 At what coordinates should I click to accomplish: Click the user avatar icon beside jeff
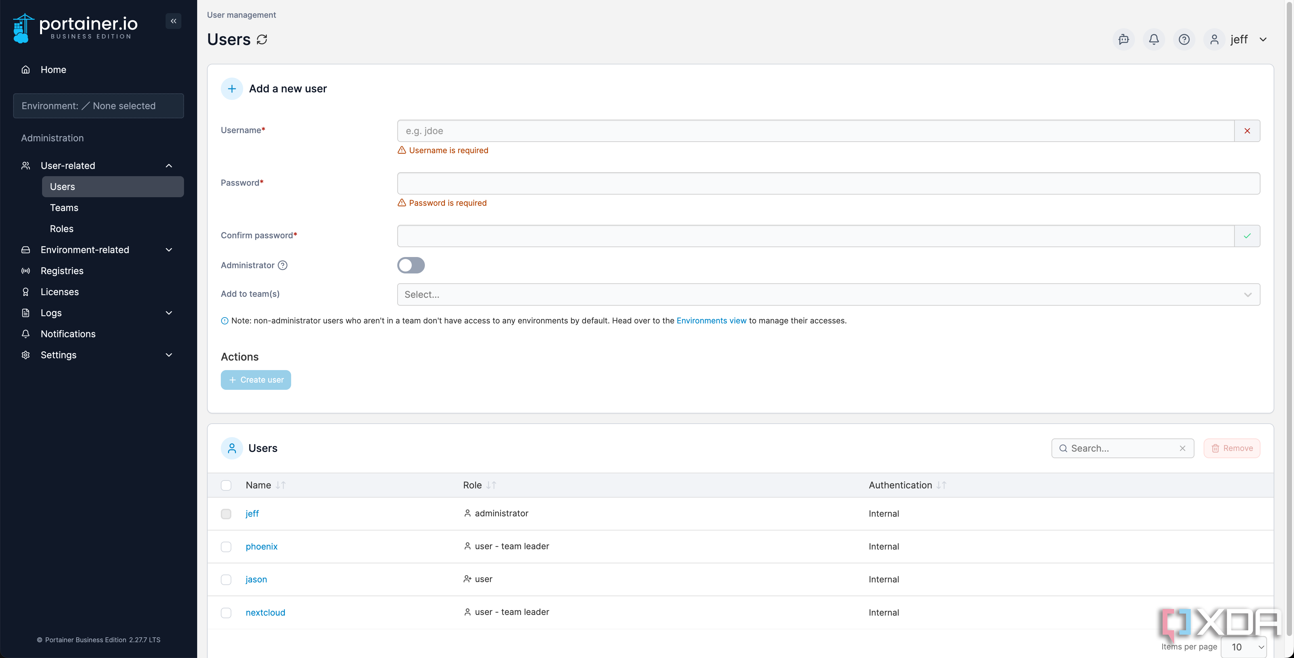[1214, 39]
